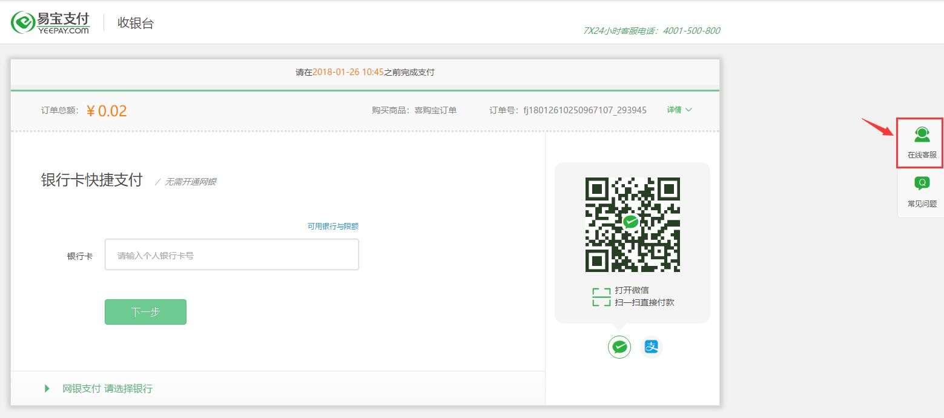Open the 常见问题 FAQ chat icon
The width and height of the screenshot is (944, 418).
coord(922,184)
